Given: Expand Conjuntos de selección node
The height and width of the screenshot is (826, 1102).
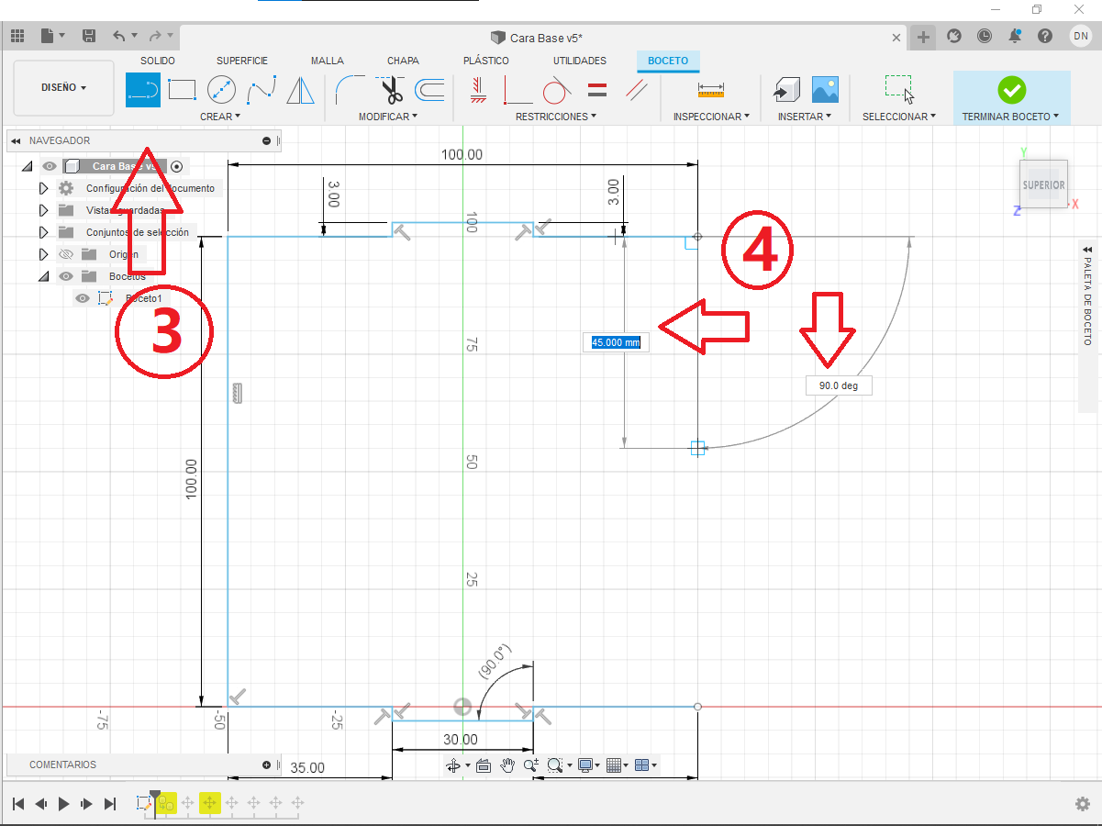Looking at the screenshot, I should 42,232.
